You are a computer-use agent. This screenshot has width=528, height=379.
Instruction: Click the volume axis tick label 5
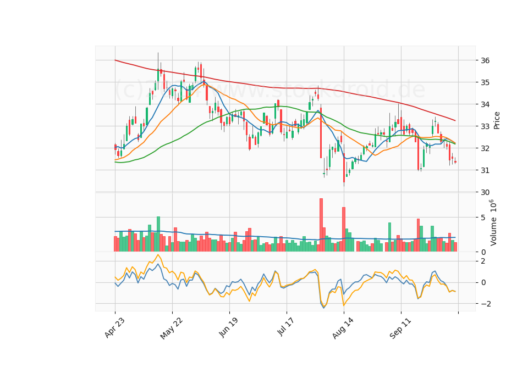[483, 218]
